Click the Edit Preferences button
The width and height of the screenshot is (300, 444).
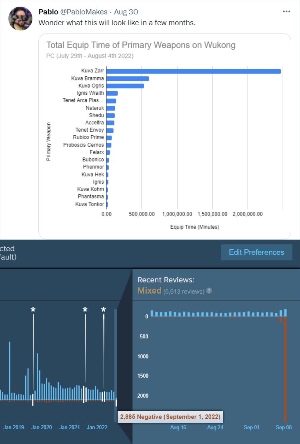coord(256,252)
